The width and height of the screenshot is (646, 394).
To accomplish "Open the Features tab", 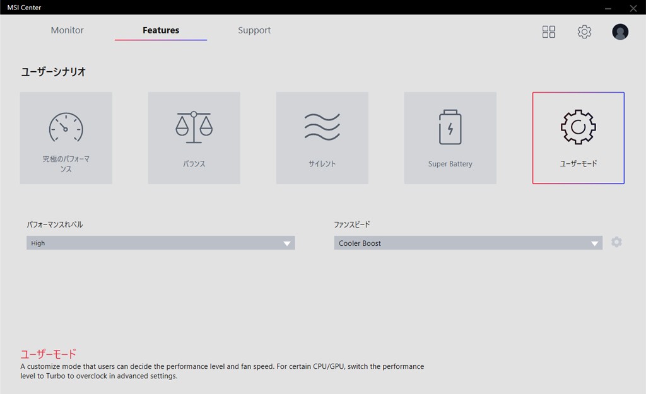I will [161, 30].
